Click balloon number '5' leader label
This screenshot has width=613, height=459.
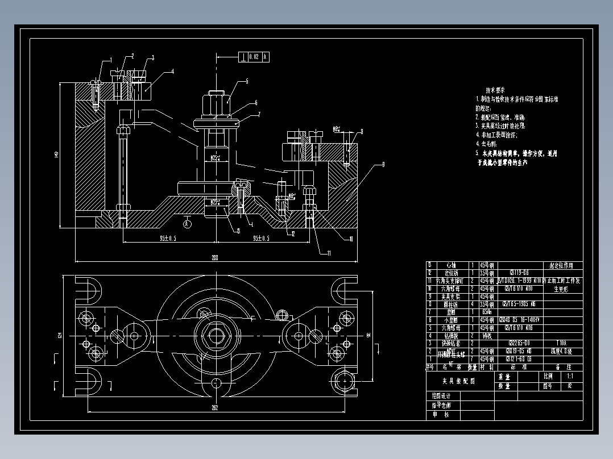247,81
